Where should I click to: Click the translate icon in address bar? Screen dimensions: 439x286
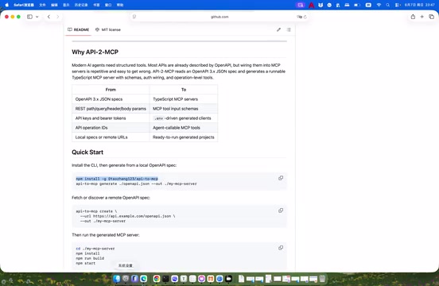coord(299,17)
